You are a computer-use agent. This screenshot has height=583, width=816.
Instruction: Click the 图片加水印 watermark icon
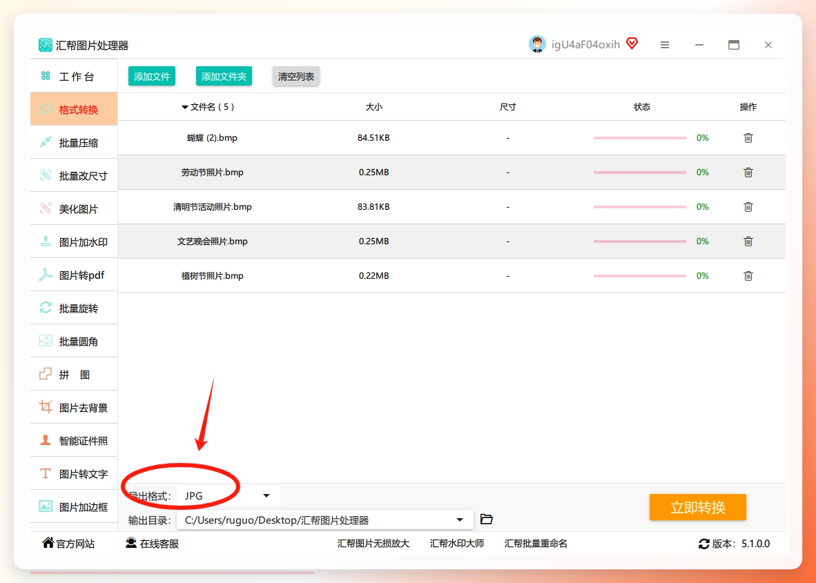(x=46, y=241)
